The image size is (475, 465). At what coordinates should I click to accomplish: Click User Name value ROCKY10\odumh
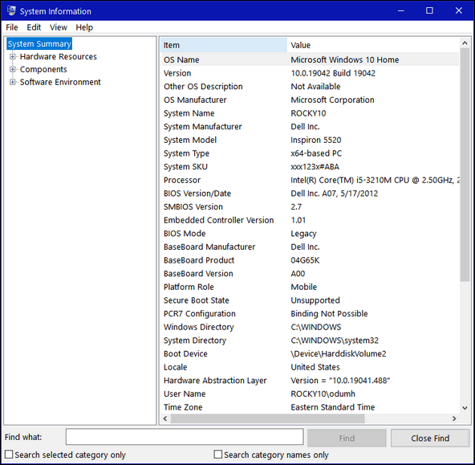coord(323,394)
